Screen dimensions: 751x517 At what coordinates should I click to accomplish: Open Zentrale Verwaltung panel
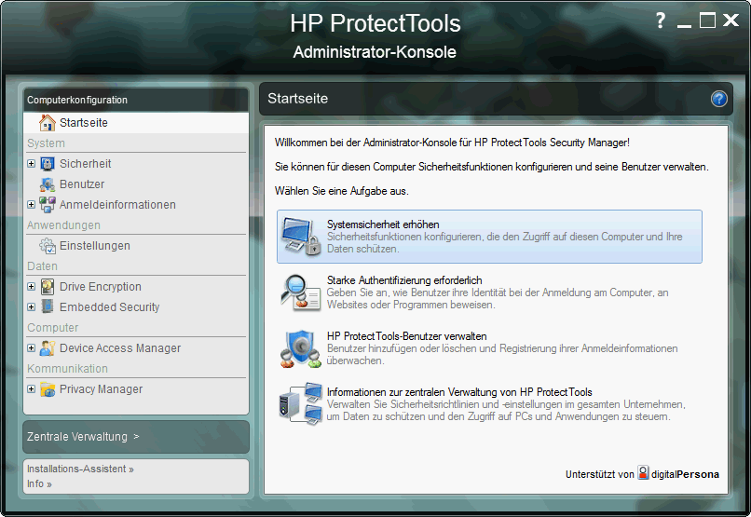click(136, 437)
